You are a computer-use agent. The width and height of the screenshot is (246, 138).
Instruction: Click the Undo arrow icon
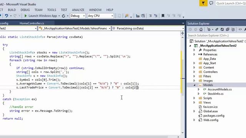7,16
